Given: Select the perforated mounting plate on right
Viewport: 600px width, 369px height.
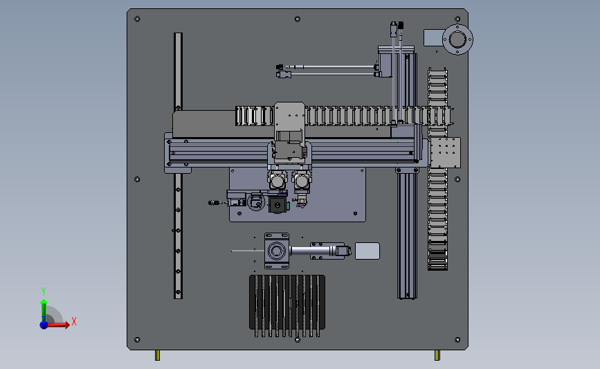Looking at the screenshot, I should (x=446, y=152).
